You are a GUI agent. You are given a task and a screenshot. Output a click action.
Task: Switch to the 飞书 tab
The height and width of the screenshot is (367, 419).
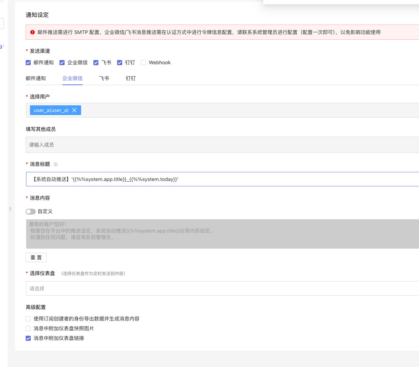(x=104, y=78)
